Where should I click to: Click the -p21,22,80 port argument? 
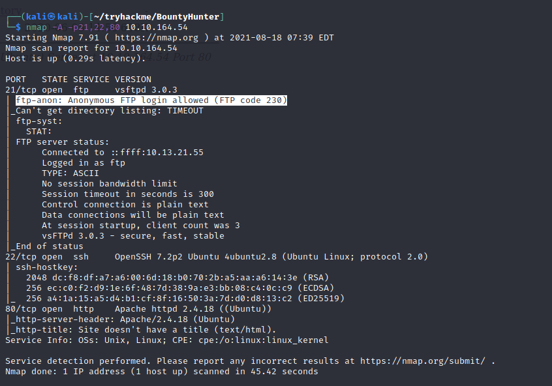(x=99, y=27)
